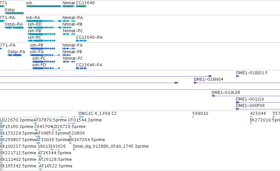This screenshot has height=171, width=280.
Task: Click the Nmnat-RA transcript label
Action: 73,18
